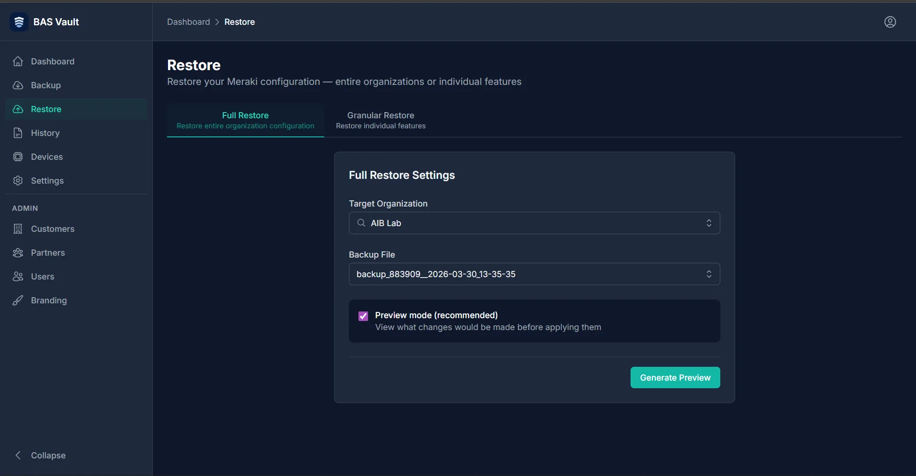Click the Generate Preview button
This screenshot has height=476, width=916.
pos(675,378)
